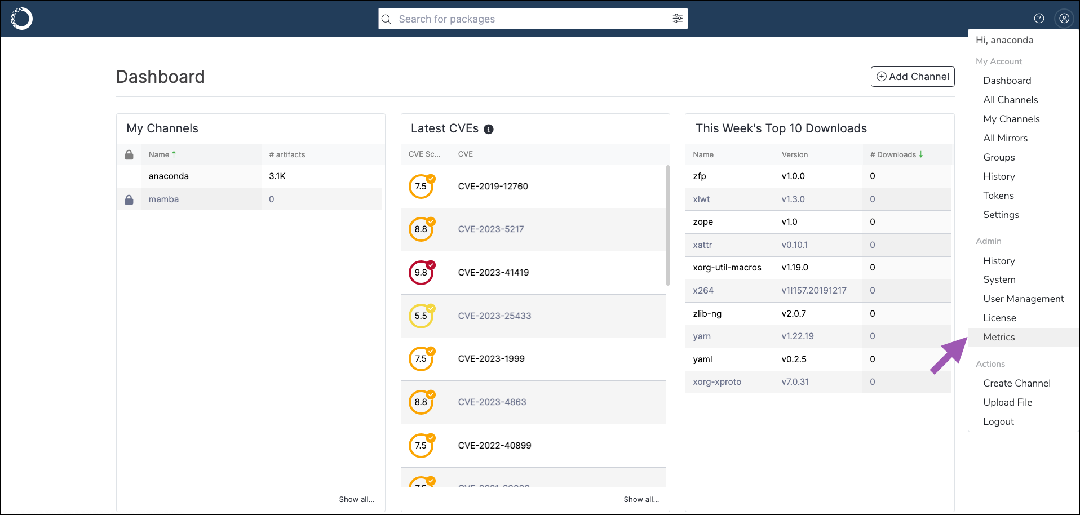Image resolution: width=1080 pixels, height=515 pixels.
Task: Click the Anaconda logo icon
Action: coord(21,19)
